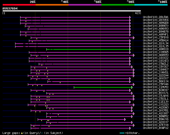
Task: Open hit UniRef100_A9NYR3
Action: coord(156,29)
